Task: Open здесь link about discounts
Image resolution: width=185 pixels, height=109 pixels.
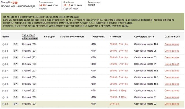Action: coord(129,23)
